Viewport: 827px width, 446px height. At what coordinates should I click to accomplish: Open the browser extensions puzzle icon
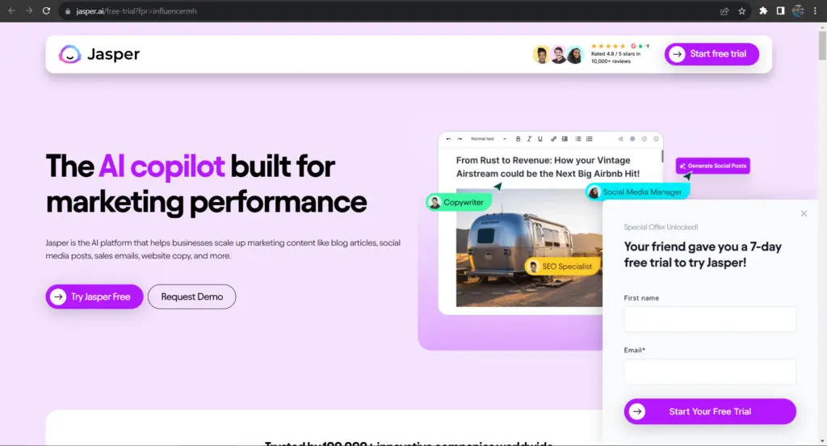click(763, 11)
